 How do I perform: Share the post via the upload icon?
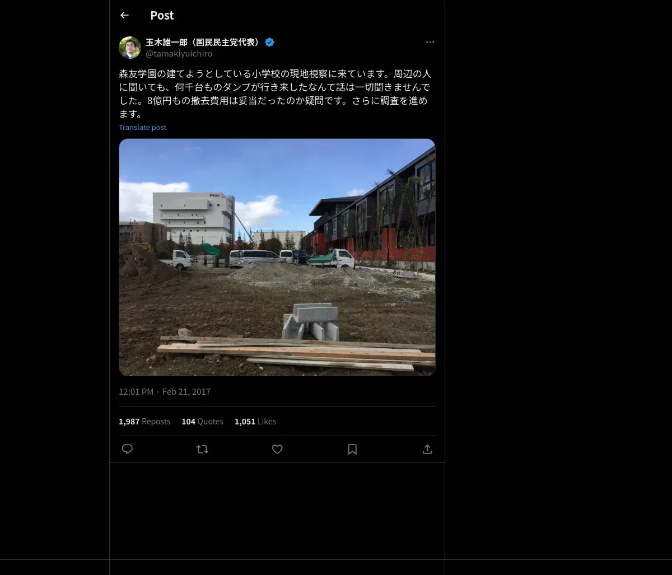click(x=427, y=449)
